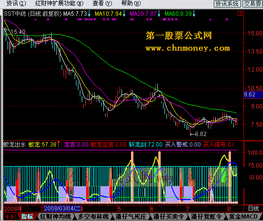Click the right red scroll arrow
Image resolution: width=263 pixels, height=221 pixels.
pyautogui.click(x=12, y=217)
